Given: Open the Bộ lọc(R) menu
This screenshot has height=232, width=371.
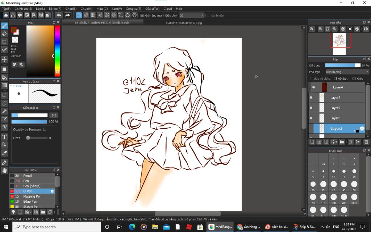Looking at the screenshot, I should [x=55, y=9].
